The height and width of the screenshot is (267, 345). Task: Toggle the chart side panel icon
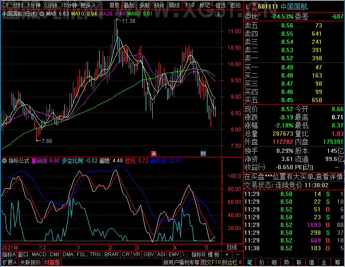click(217, 14)
